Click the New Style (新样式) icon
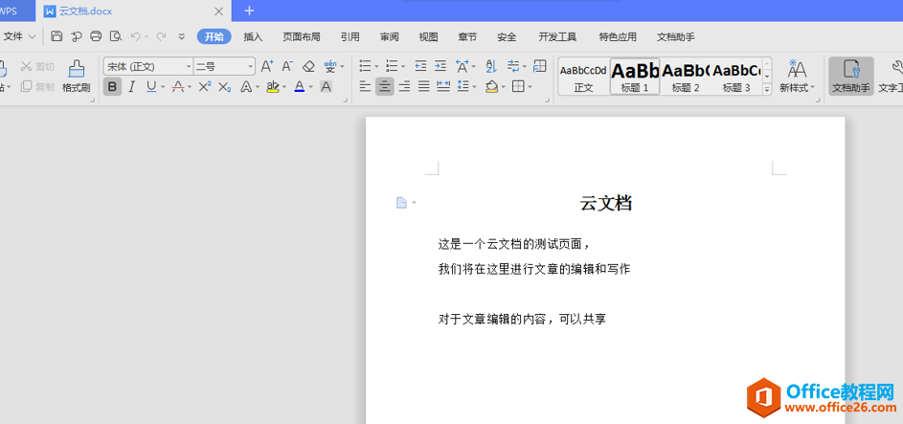Screen dimensions: 903x424 point(798,76)
